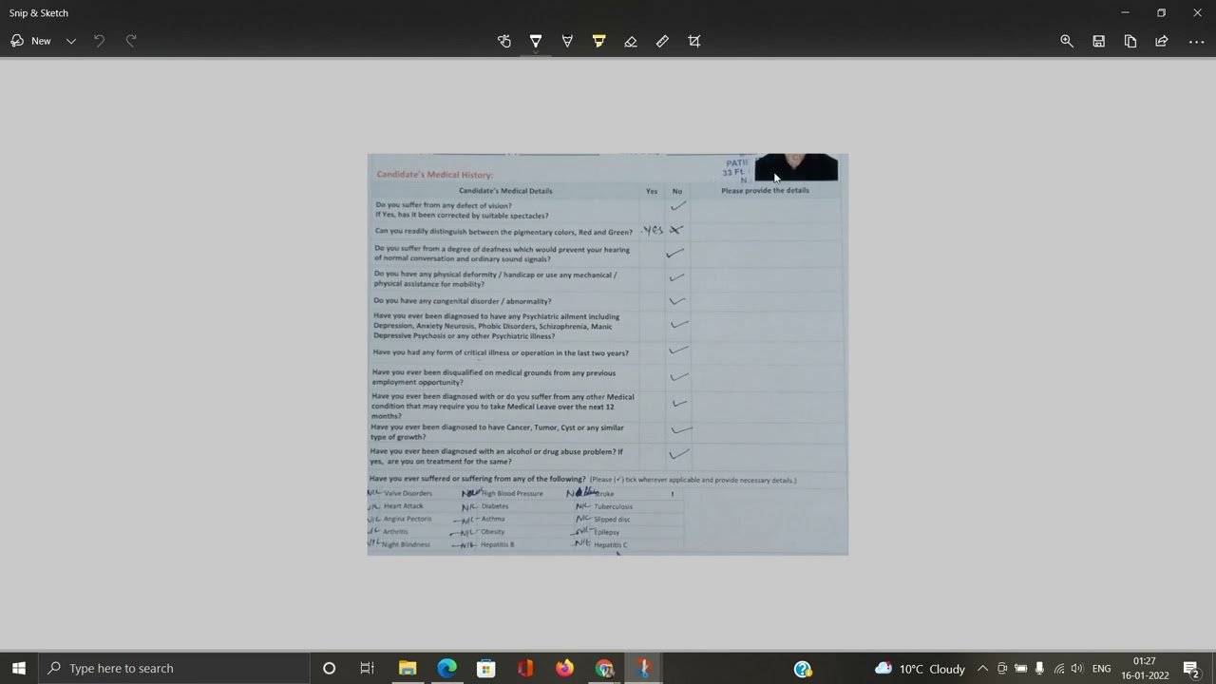The image size is (1216, 684).
Task: Open the network Wi-Fi tray icon
Action: (x=1058, y=669)
